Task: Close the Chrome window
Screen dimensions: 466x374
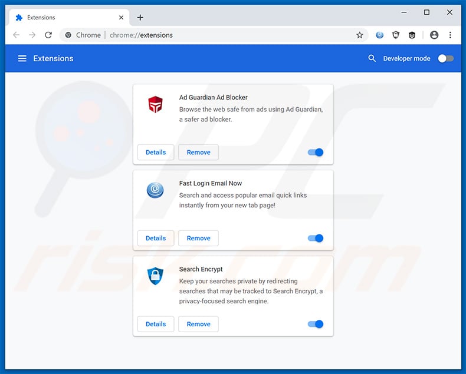Action: (x=449, y=12)
